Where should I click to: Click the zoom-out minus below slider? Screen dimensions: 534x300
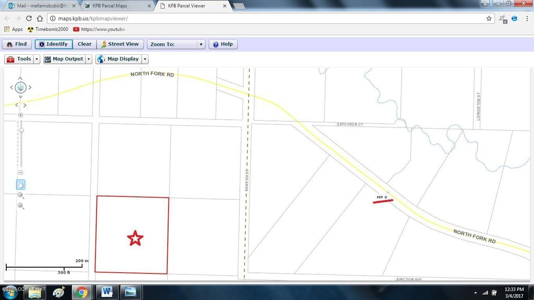tap(21, 172)
